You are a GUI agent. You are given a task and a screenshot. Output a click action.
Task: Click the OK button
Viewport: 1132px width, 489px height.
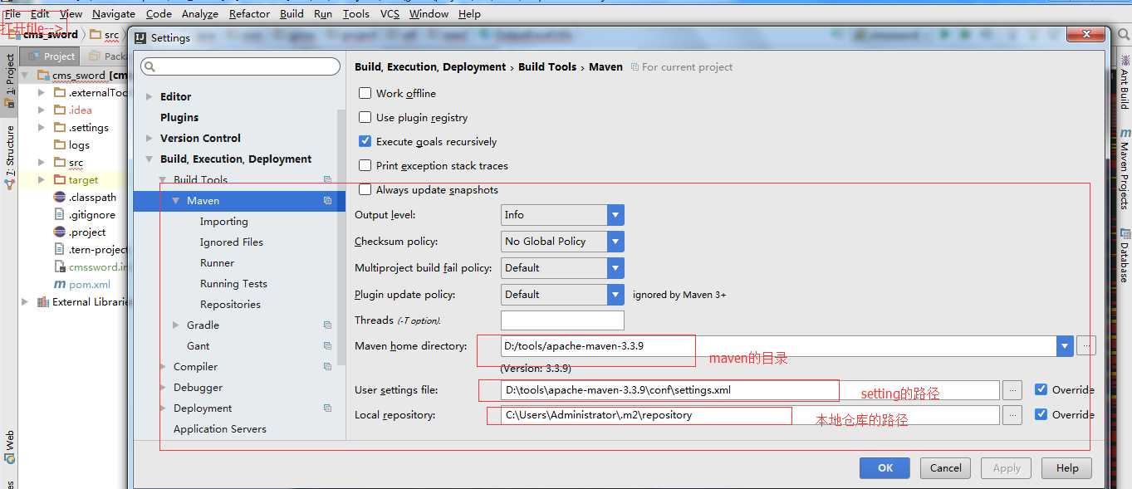[885, 467]
